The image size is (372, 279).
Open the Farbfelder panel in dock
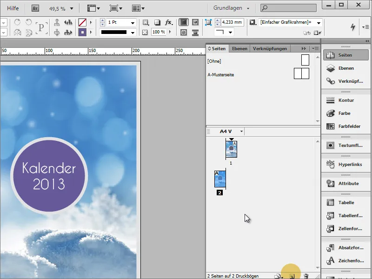(346, 126)
